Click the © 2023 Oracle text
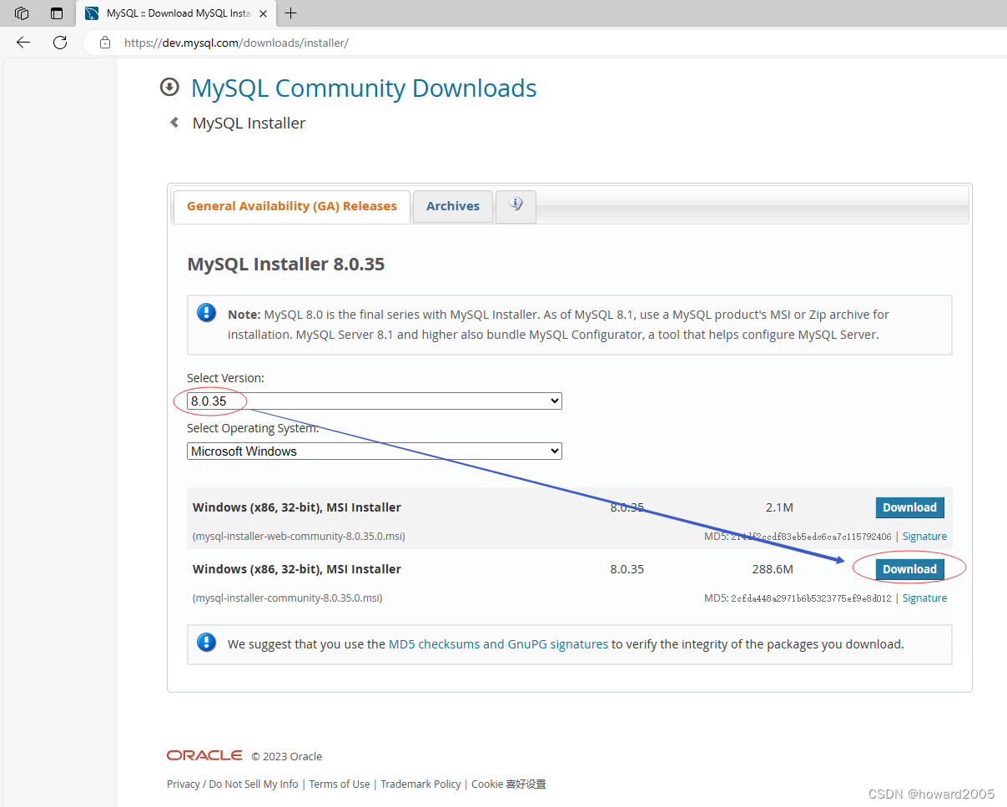Image resolution: width=1007 pixels, height=807 pixels. tap(287, 757)
